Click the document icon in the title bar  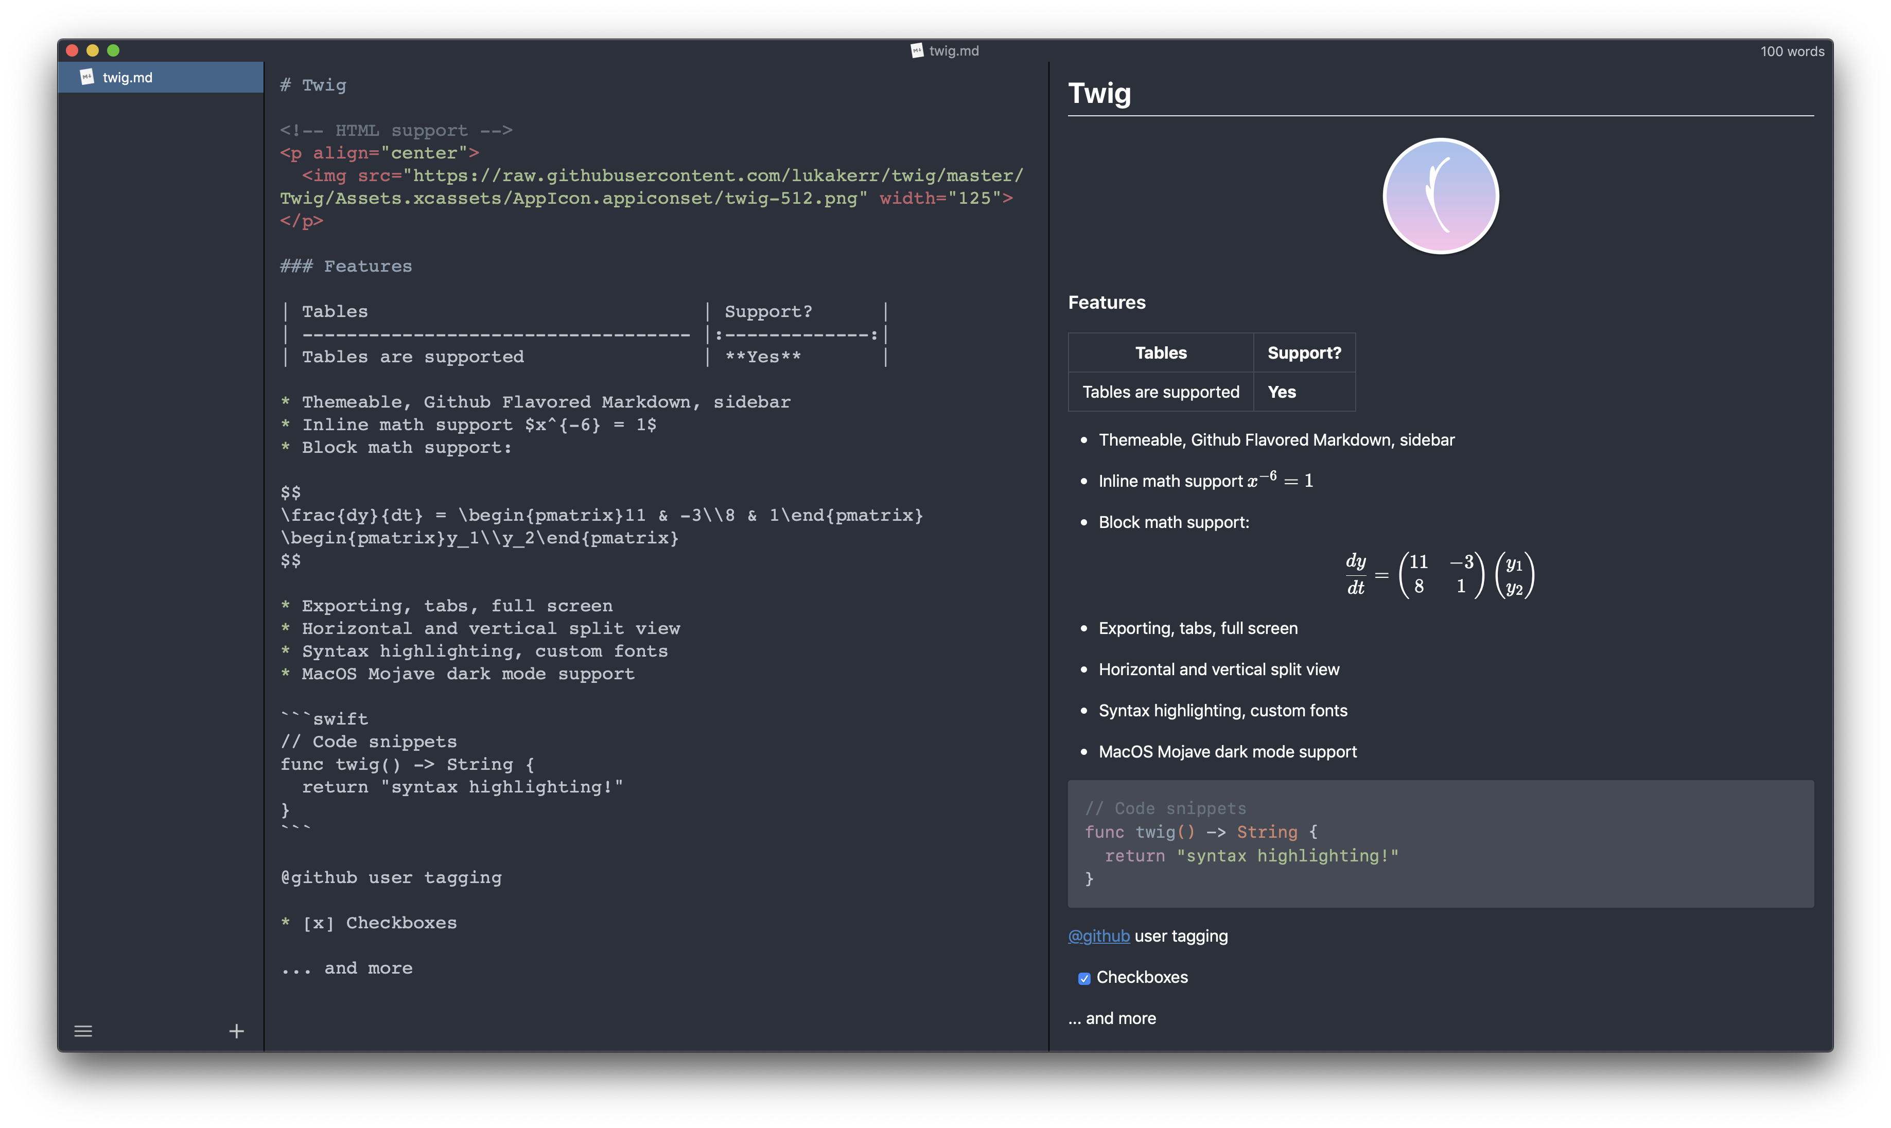tap(917, 50)
